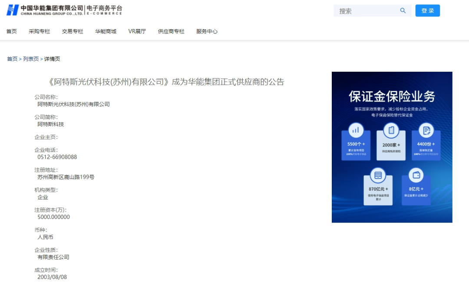
Task: Open the 供应商专栏 menu item
Action: tap(171, 31)
